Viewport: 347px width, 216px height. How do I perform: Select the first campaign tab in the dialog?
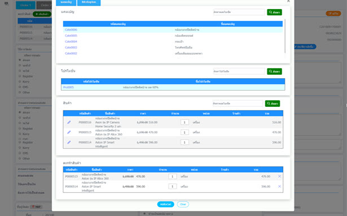pos(66,2)
